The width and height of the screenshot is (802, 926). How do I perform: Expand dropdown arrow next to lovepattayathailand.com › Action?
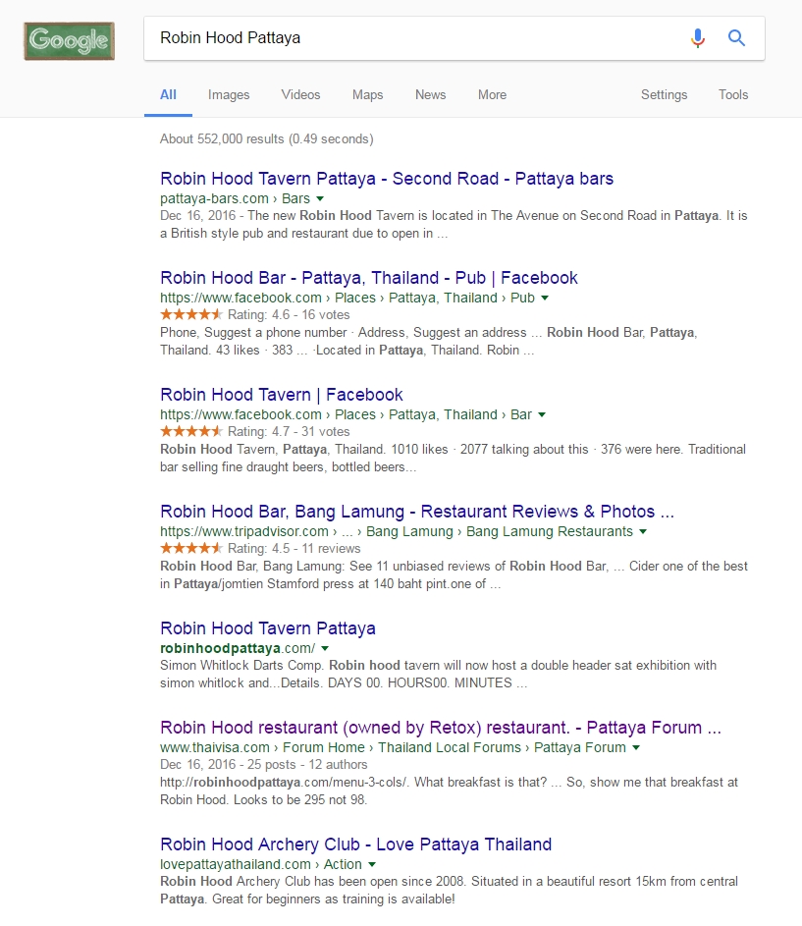(372, 865)
